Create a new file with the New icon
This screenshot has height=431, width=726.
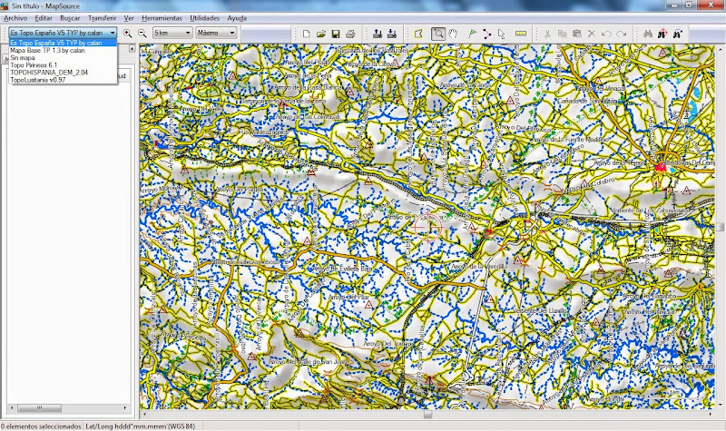[306, 34]
